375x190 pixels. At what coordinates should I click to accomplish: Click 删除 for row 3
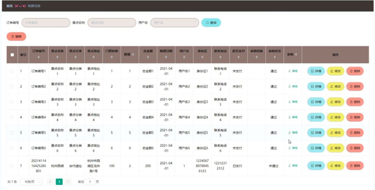[355, 102]
